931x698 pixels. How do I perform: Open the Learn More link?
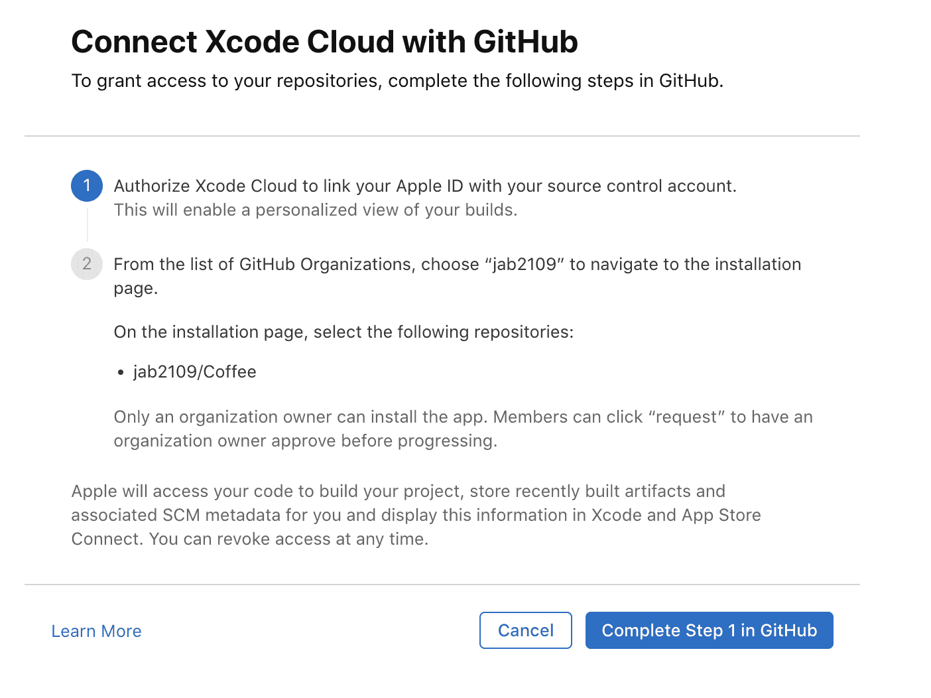pyautogui.click(x=96, y=631)
